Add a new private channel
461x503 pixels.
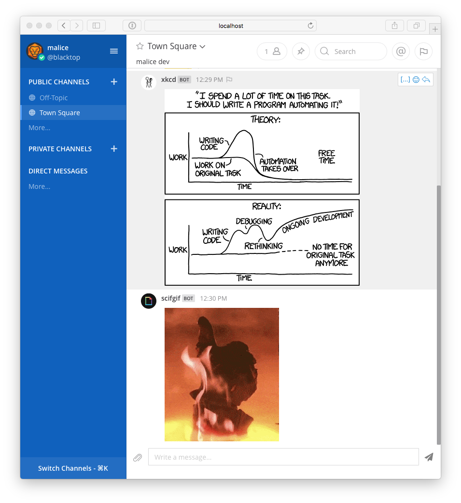(114, 149)
